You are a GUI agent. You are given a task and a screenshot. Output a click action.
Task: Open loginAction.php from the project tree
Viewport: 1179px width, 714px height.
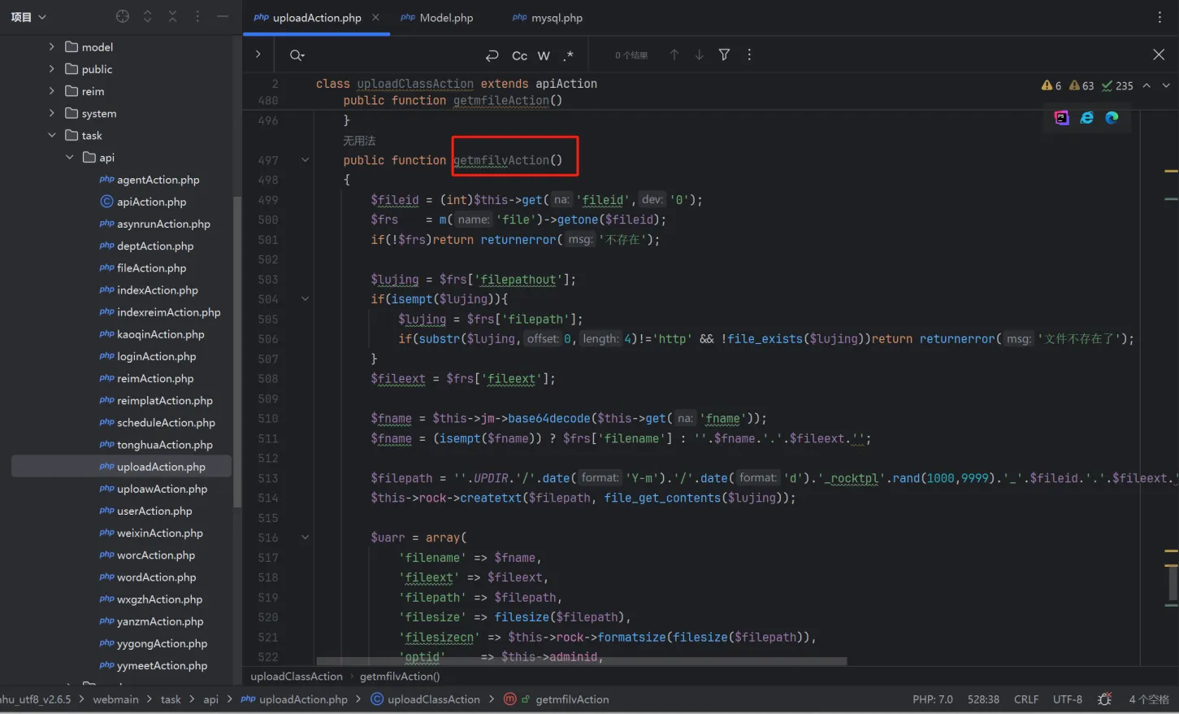point(156,356)
